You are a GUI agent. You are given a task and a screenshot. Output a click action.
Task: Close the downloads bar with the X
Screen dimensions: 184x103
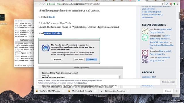[x=177, y=91]
